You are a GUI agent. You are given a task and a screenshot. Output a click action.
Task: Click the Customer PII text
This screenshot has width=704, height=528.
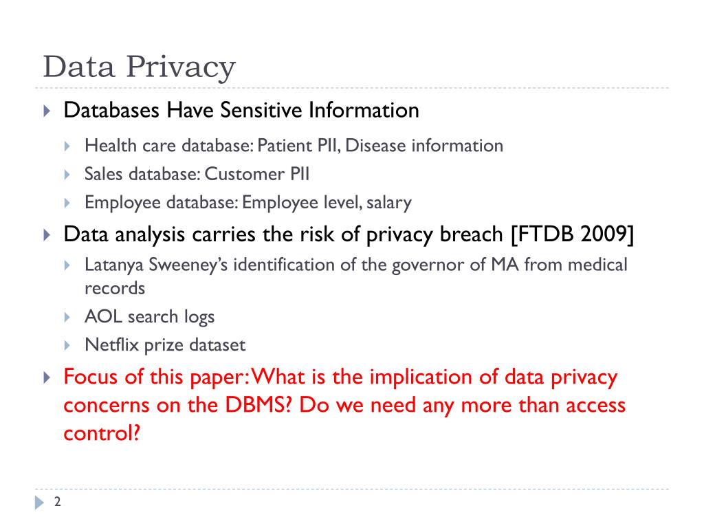pos(257,174)
